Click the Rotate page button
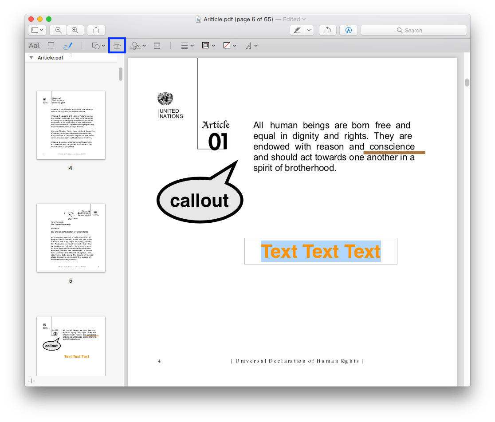The width and height of the screenshot is (495, 422). [x=327, y=30]
